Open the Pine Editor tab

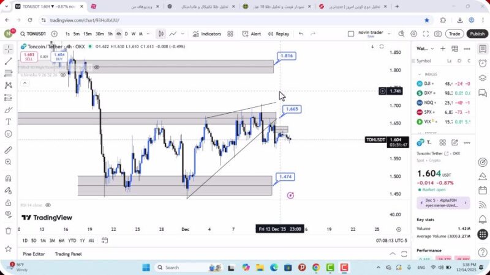point(34,254)
